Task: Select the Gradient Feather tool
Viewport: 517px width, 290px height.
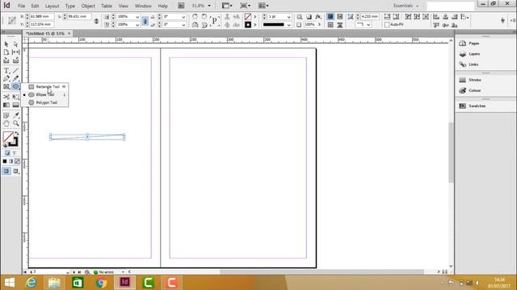Action: 15,105
